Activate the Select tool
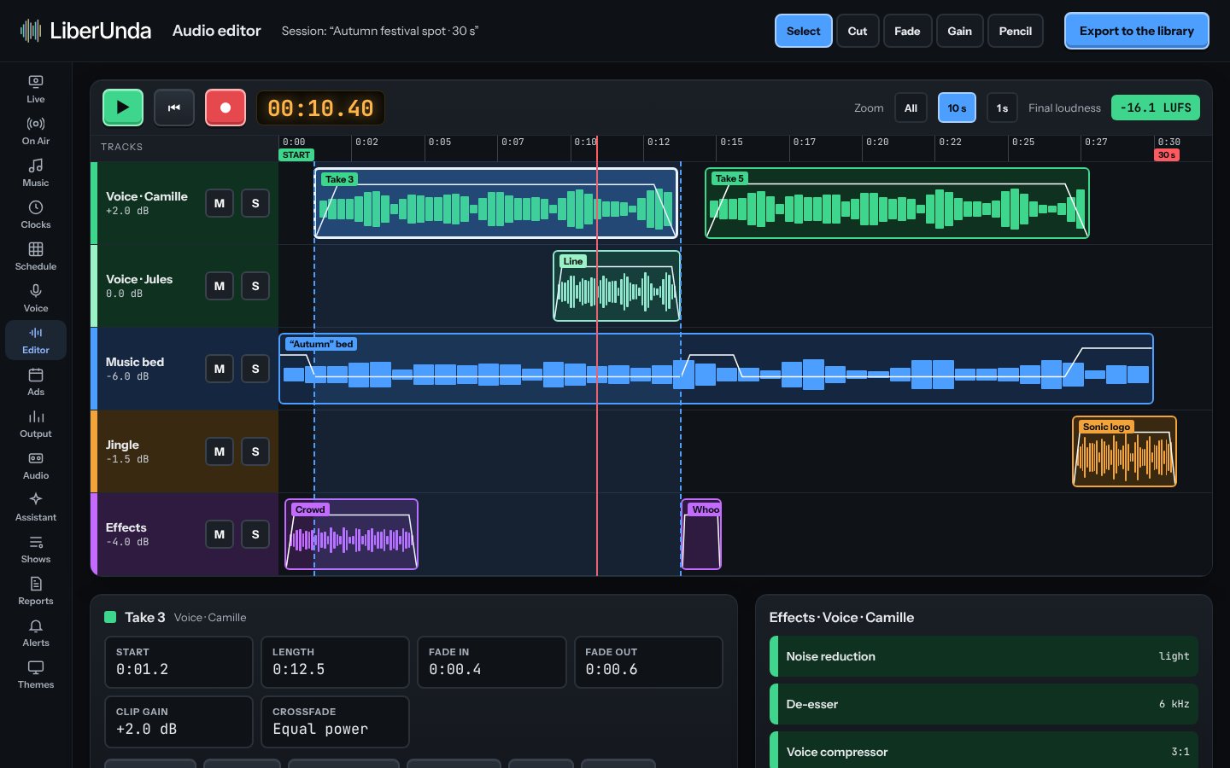The height and width of the screenshot is (768, 1230). point(804,31)
